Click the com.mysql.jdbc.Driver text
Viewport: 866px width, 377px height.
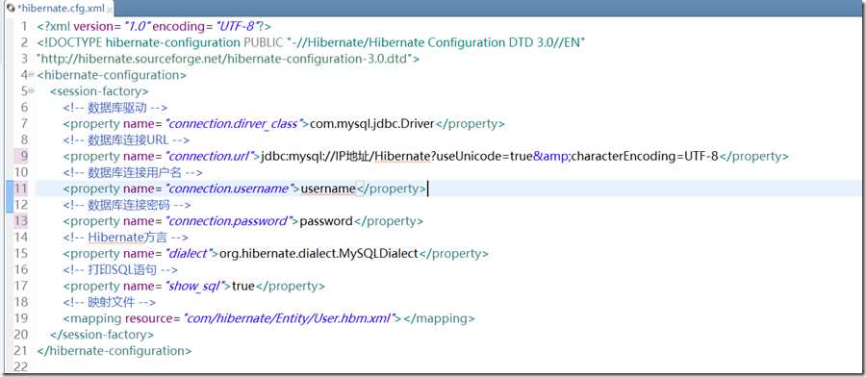point(372,124)
